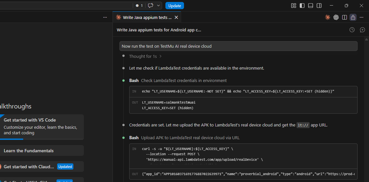Click the manual-api.lambdatest.com upload URL
The height and width of the screenshot is (182, 369).
tap(203, 159)
